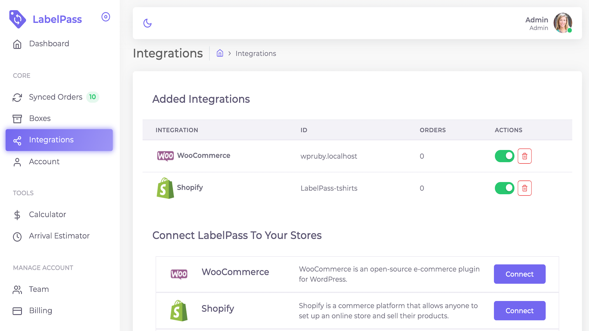Click the Shopify description text
Viewport: 589px width, 331px height.
(x=388, y=311)
